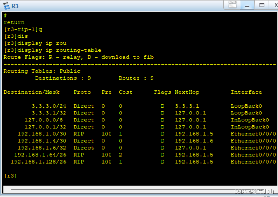Minimize the R3 terminal window
The image size is (278, 197).
pos(247,5)
